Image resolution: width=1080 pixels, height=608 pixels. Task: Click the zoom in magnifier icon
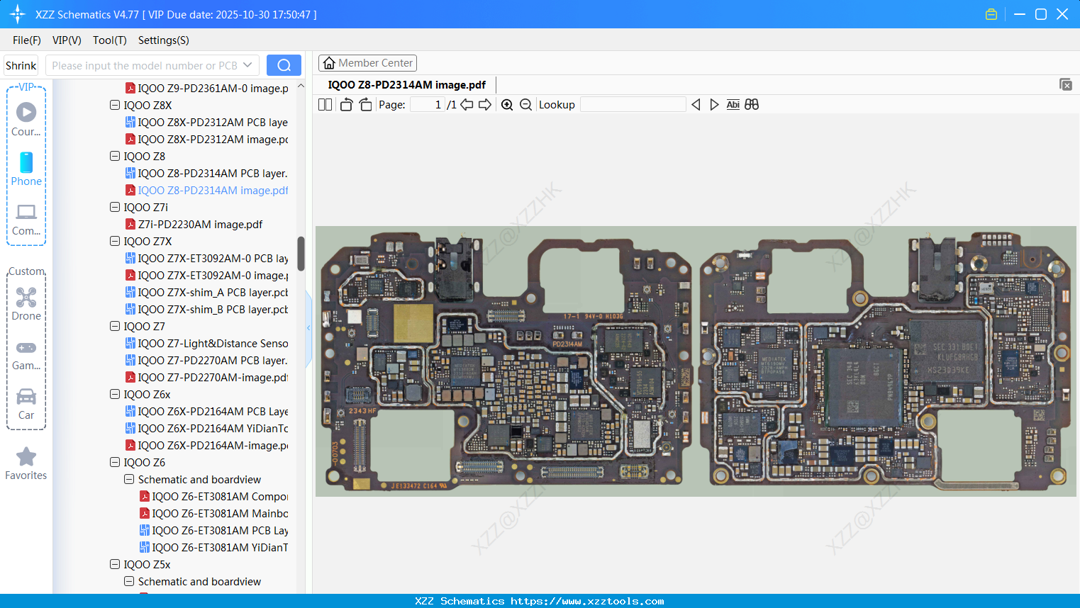pyautogui.click(x=507, y=105)
